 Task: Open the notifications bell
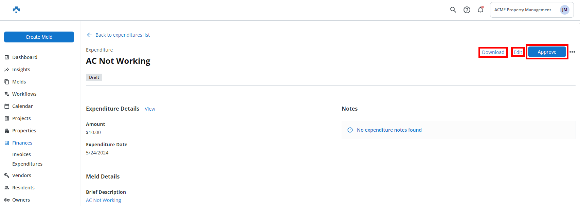[x=481, y=10]
